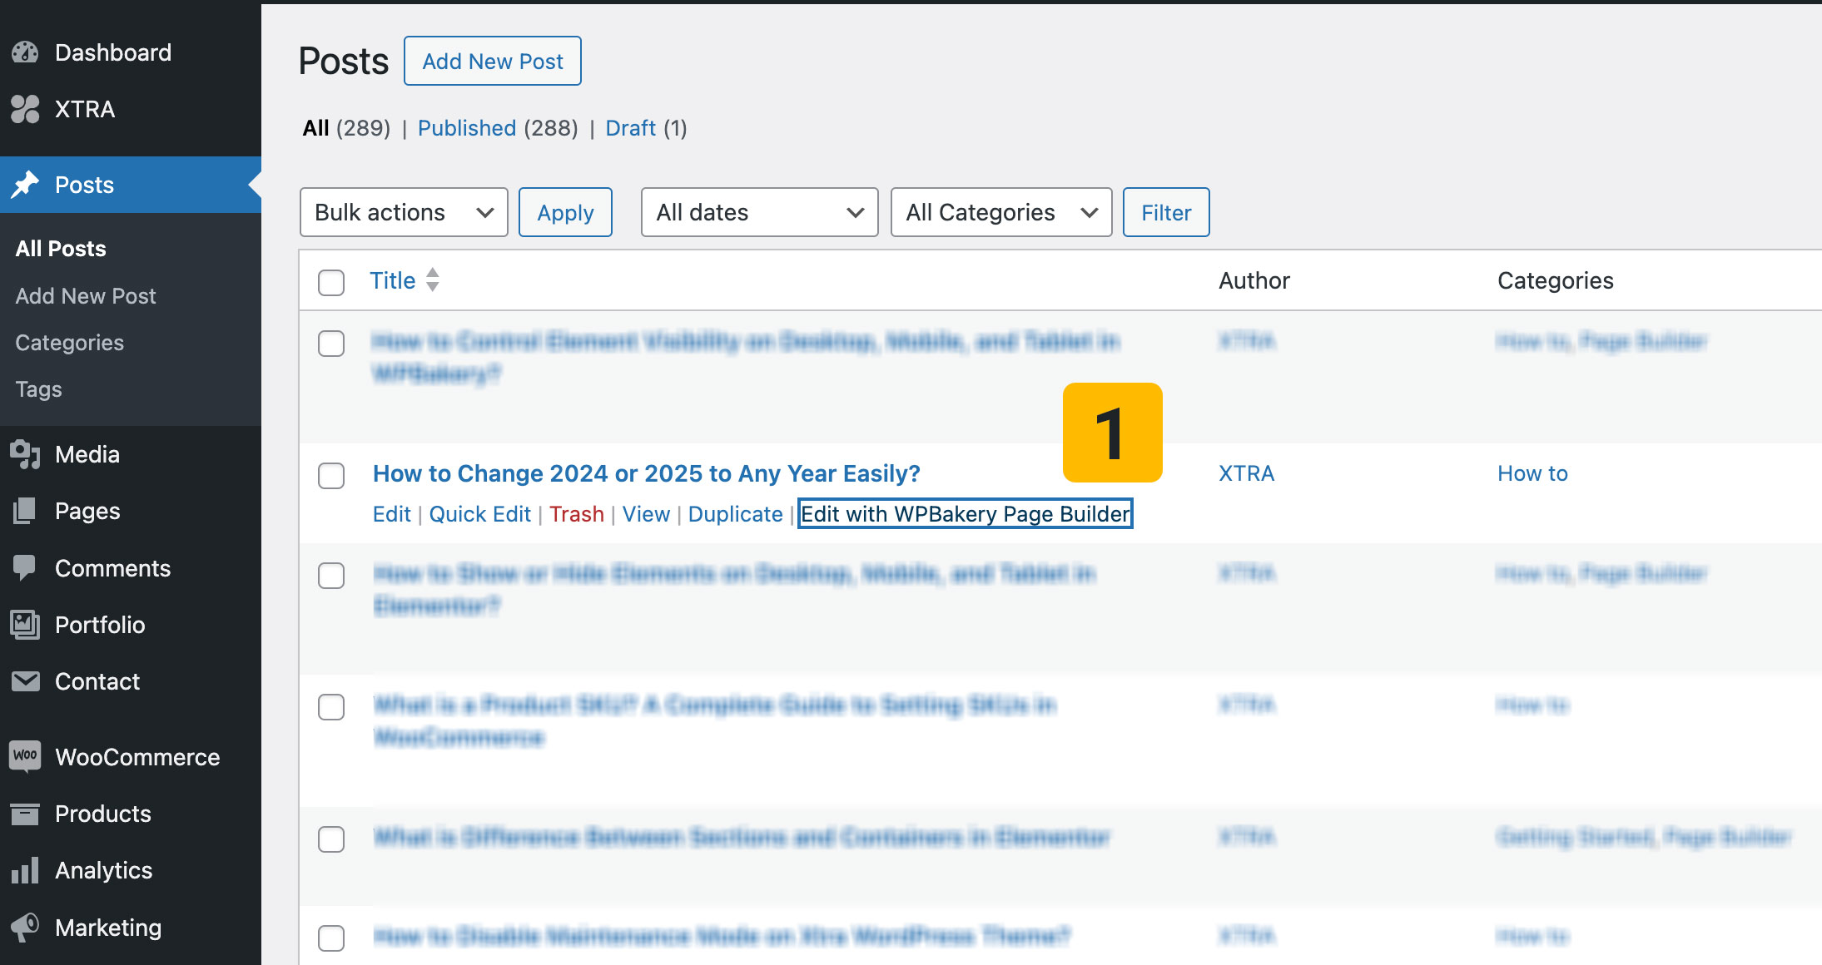Expand the All Categories dropdown
1822x965 pixels.
[1000, 212]
